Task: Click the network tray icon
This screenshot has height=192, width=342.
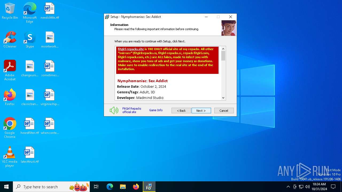Action: click(301, 187)
